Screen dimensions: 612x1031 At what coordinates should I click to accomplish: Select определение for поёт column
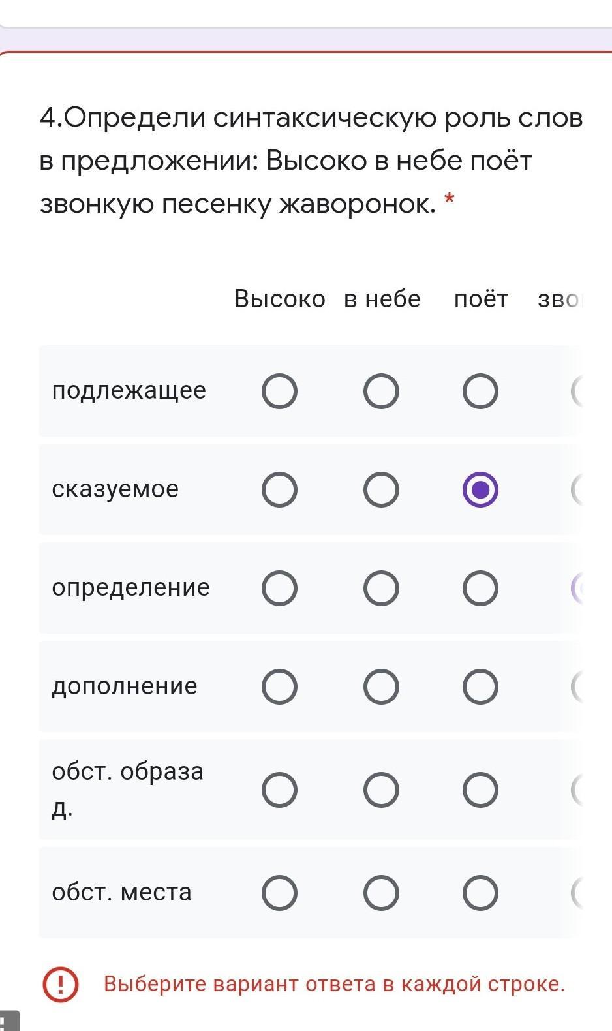point(480,589)
